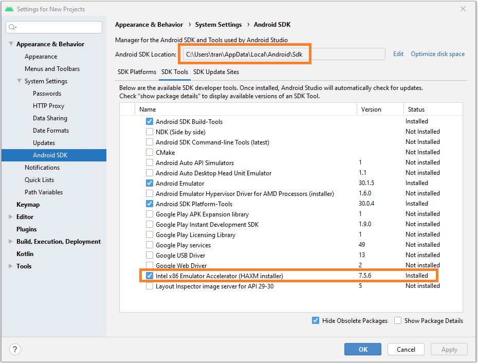Screen dimensions: 478x363
Task: Click the Android SDK Location path field
Action: click(x=283, y=55)
